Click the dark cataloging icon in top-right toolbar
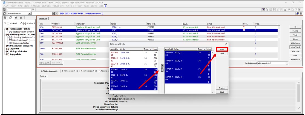This screenshot has width=305, height=115. [263, 9]
